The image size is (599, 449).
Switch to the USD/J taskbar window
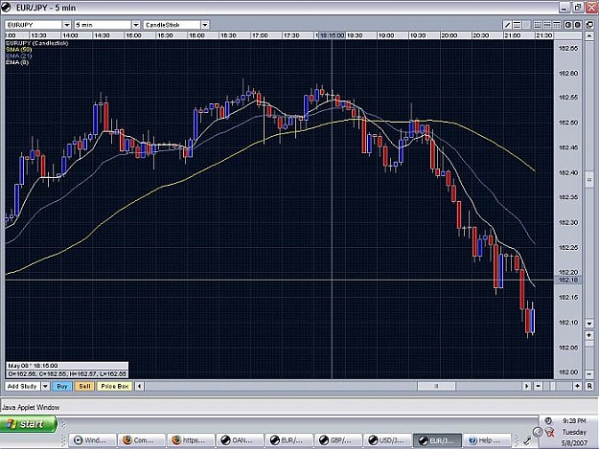(x=387, y=440)
